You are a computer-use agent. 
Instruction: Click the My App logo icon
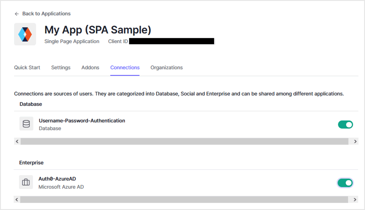[25, 34]
